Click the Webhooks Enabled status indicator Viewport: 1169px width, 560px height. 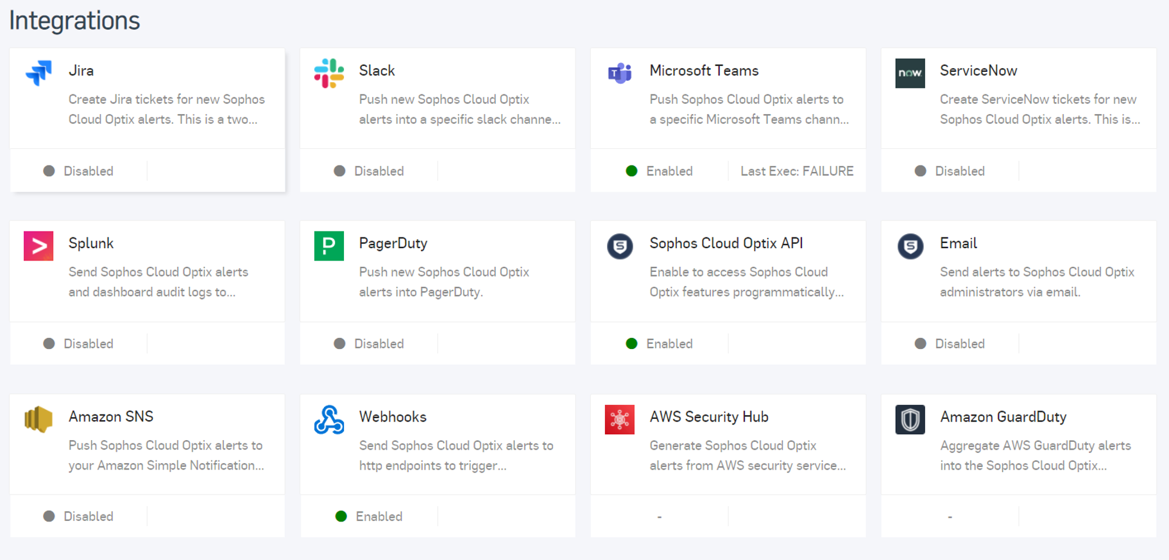coord(370,516)
